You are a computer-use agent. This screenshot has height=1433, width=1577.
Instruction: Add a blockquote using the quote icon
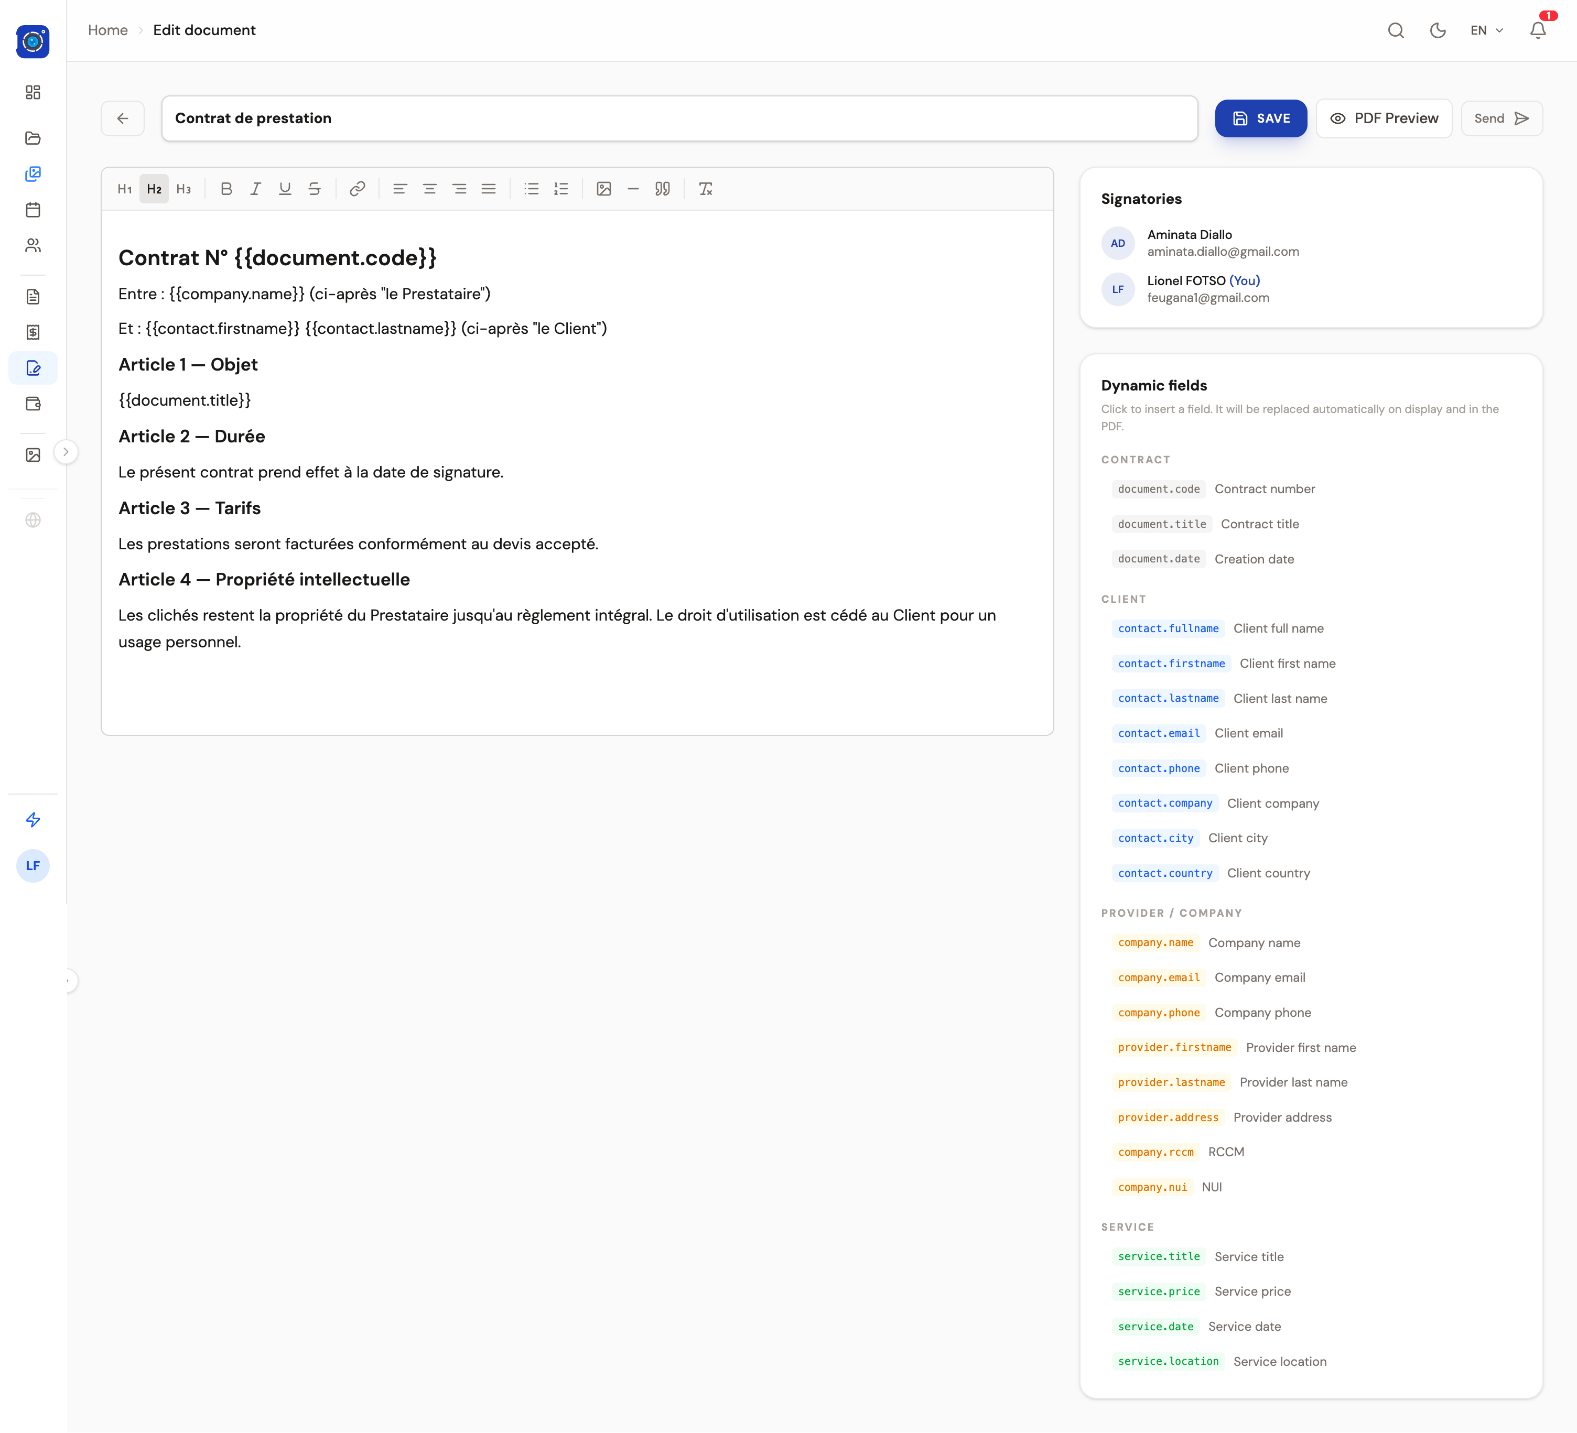point(663,189)
